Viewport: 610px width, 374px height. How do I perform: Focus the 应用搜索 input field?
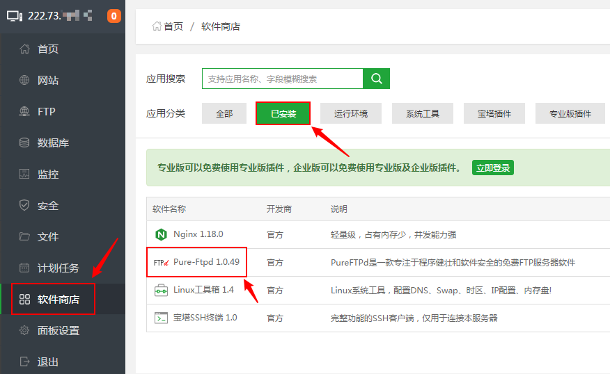pos(282,79)
